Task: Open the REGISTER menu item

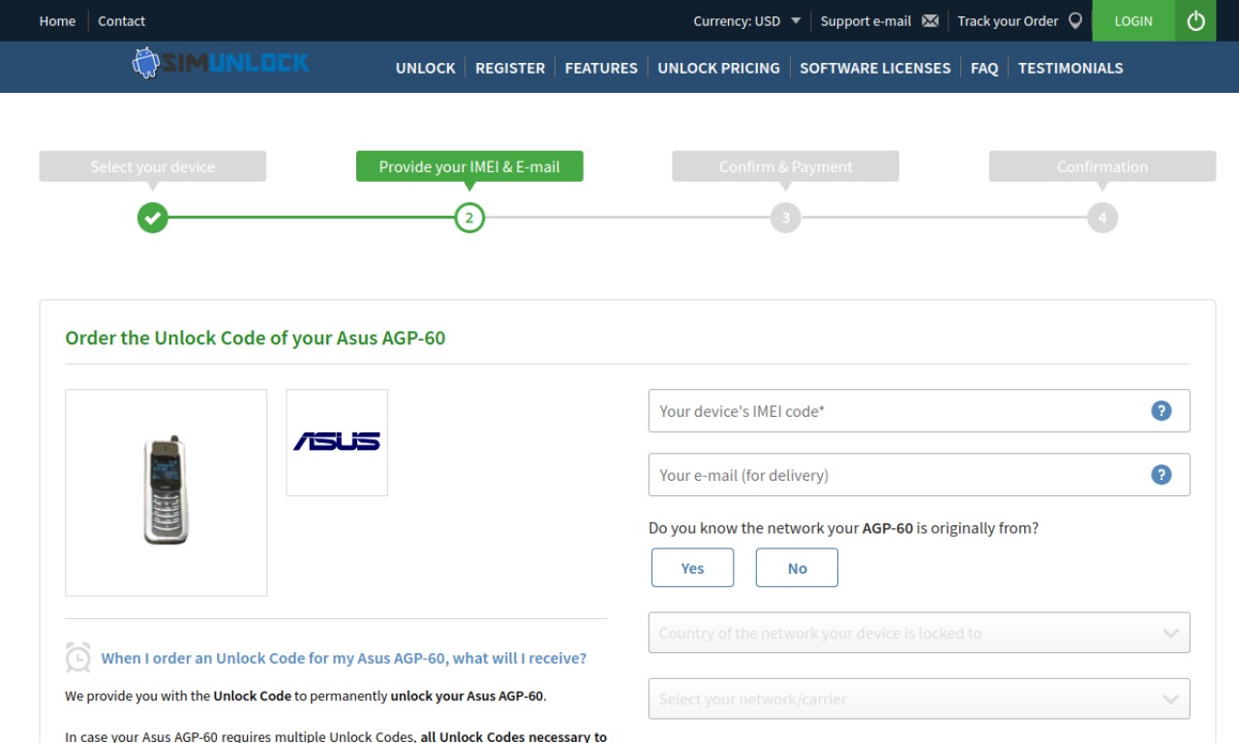Action: (510, 68)
